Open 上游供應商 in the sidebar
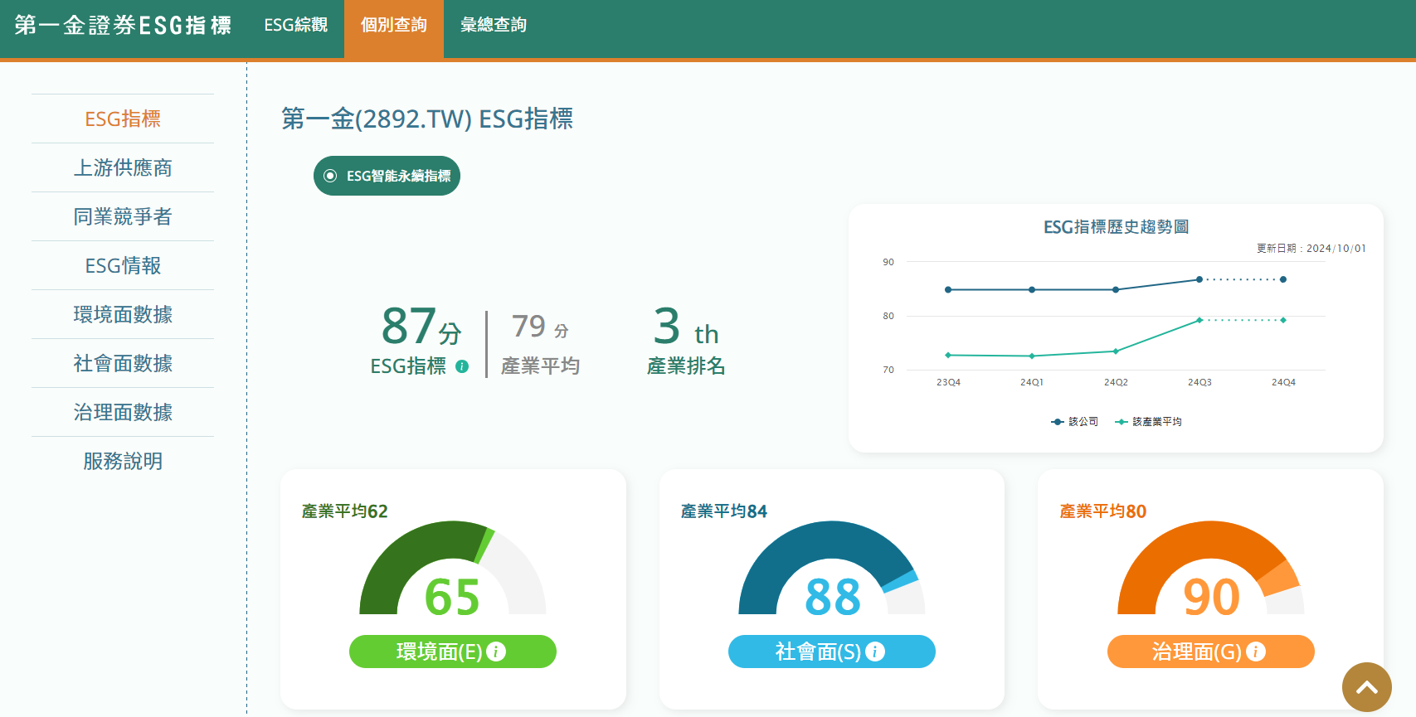1416x717 pixels. tap(123, 167)
